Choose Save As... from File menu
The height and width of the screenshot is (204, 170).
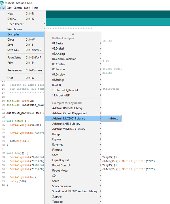coord(22,50)
